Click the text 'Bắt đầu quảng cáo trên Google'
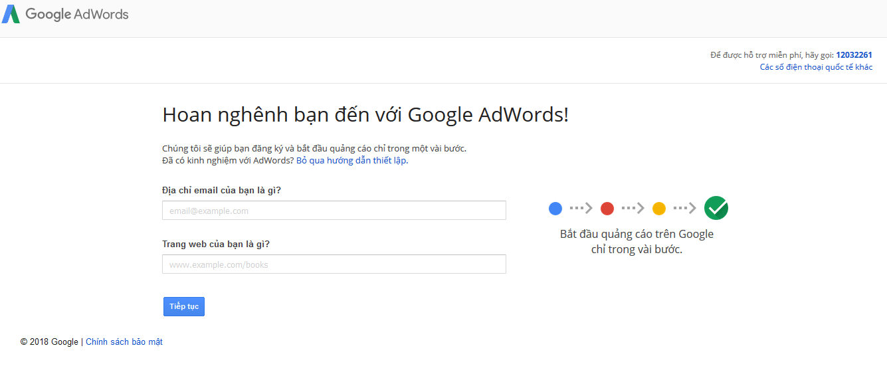 click(x=637, y=235)
